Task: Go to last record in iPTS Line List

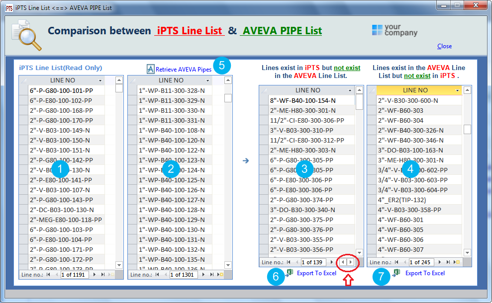Action: 103,275
